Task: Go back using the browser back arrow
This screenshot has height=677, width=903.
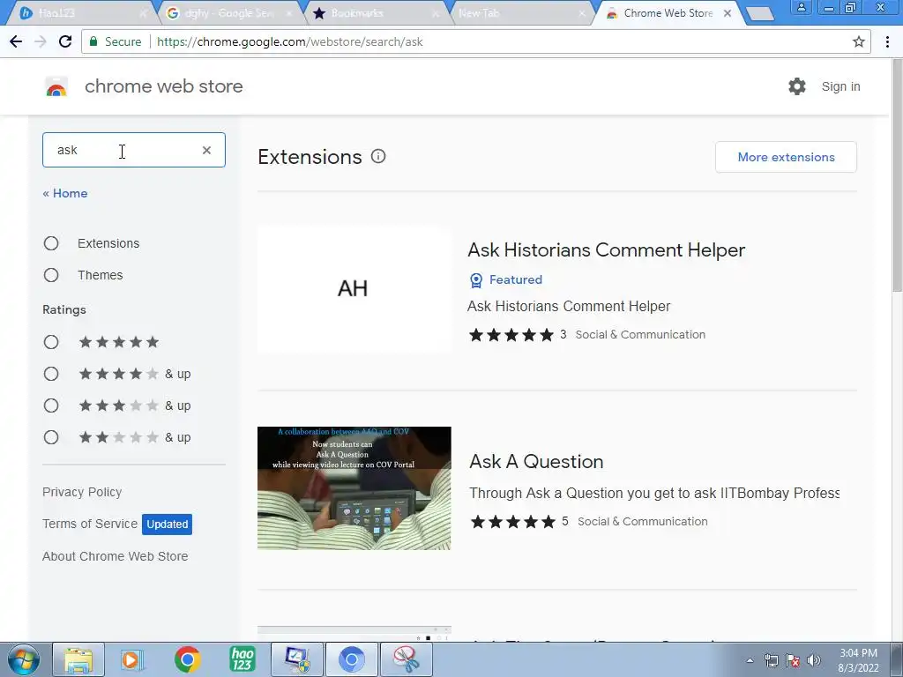Action: [x=16, y=41]
